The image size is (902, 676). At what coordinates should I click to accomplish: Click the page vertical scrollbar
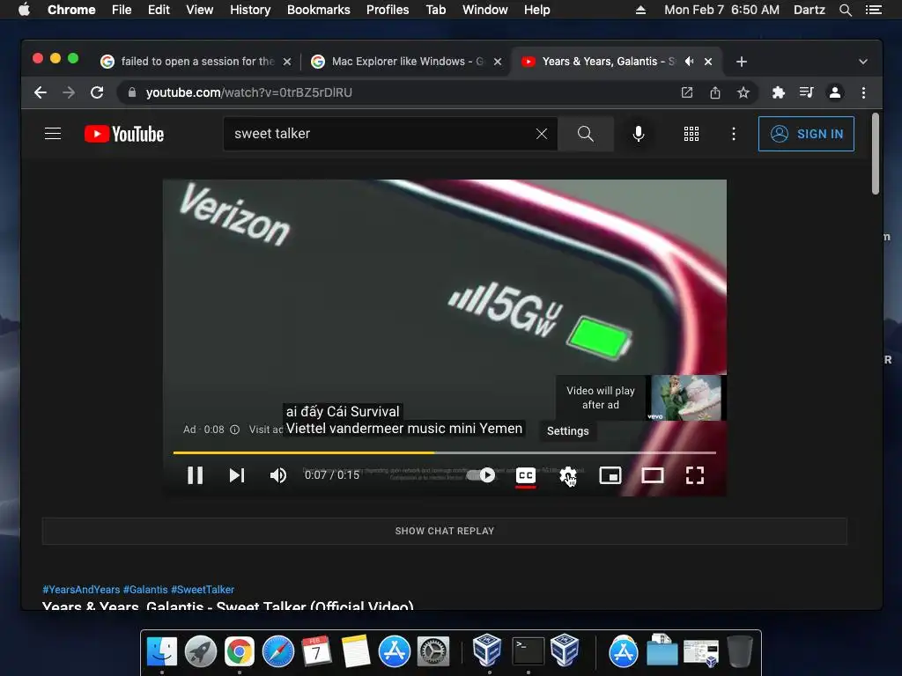[876, 153]
